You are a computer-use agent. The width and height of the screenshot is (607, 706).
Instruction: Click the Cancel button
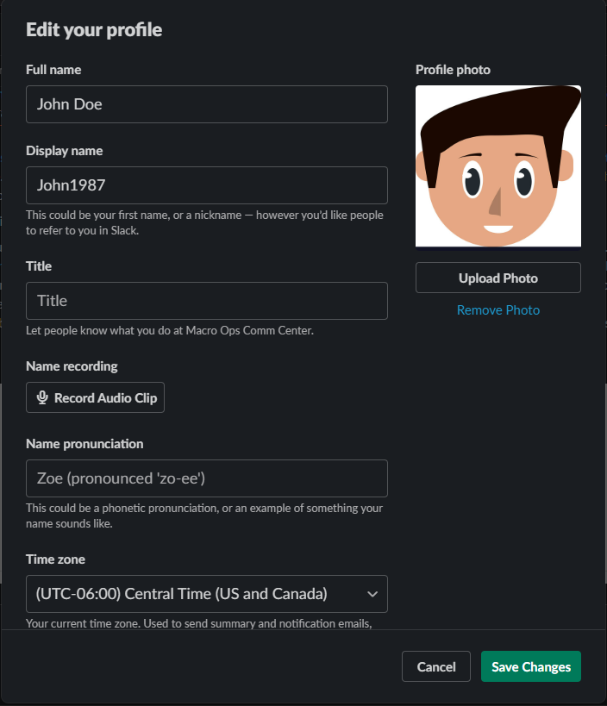point(436,666)
